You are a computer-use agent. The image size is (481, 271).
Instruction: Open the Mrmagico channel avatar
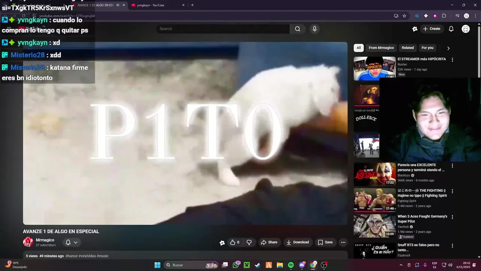pyautogui.click(x=28, y=242)
